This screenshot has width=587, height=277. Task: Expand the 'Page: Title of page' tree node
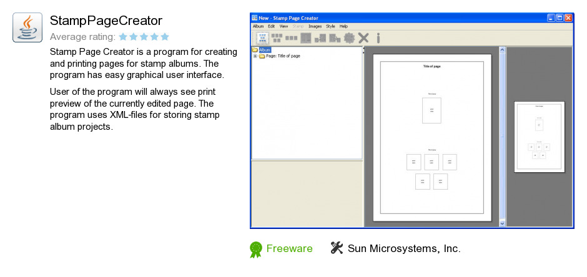(255, 56)
